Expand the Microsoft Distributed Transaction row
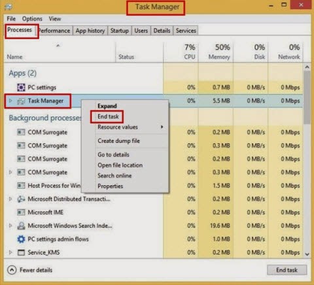314x285 pixels. (10, 199)
